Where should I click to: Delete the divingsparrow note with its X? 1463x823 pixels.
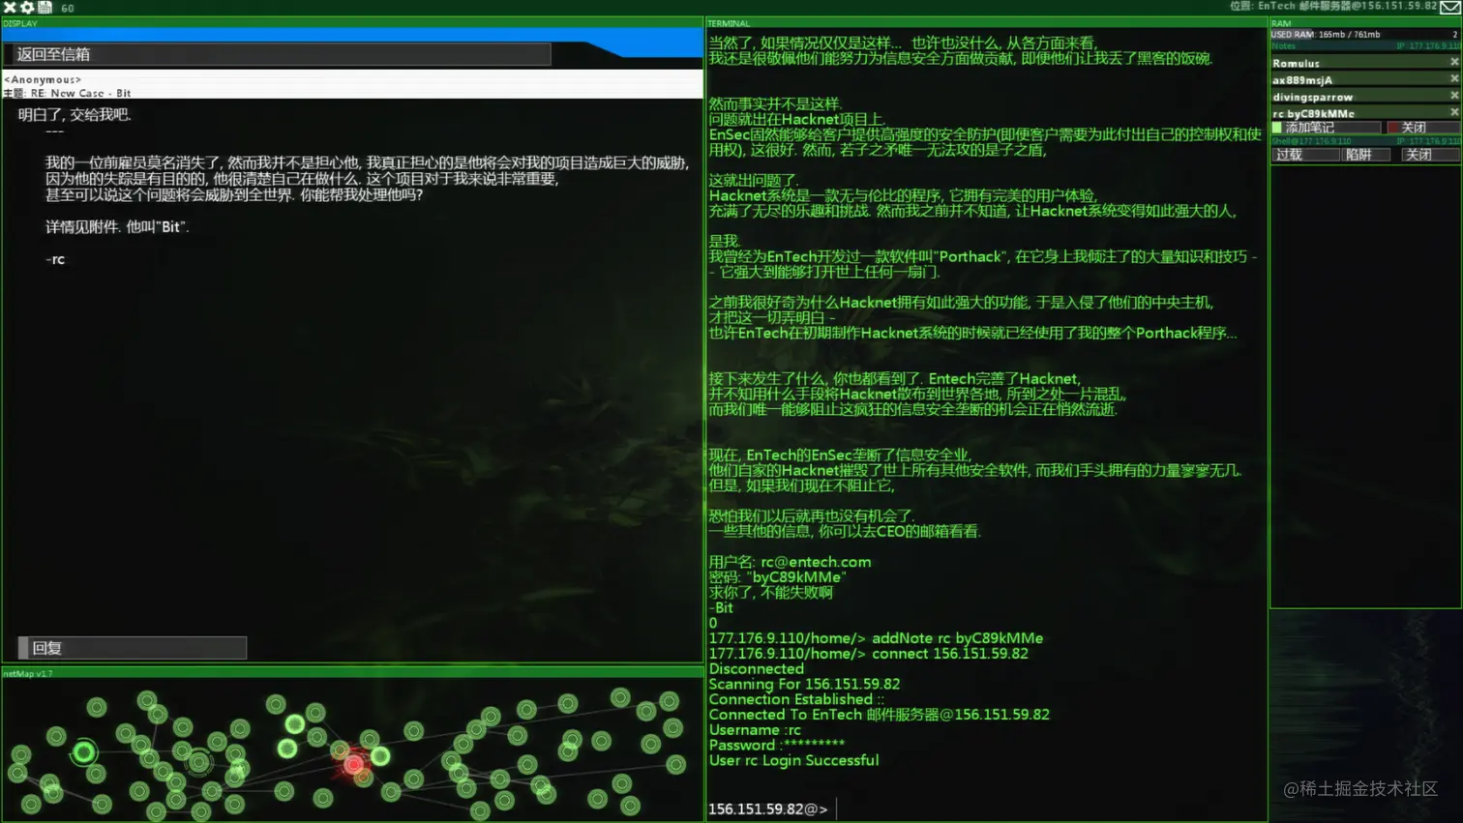click(x=1453, y=96)
